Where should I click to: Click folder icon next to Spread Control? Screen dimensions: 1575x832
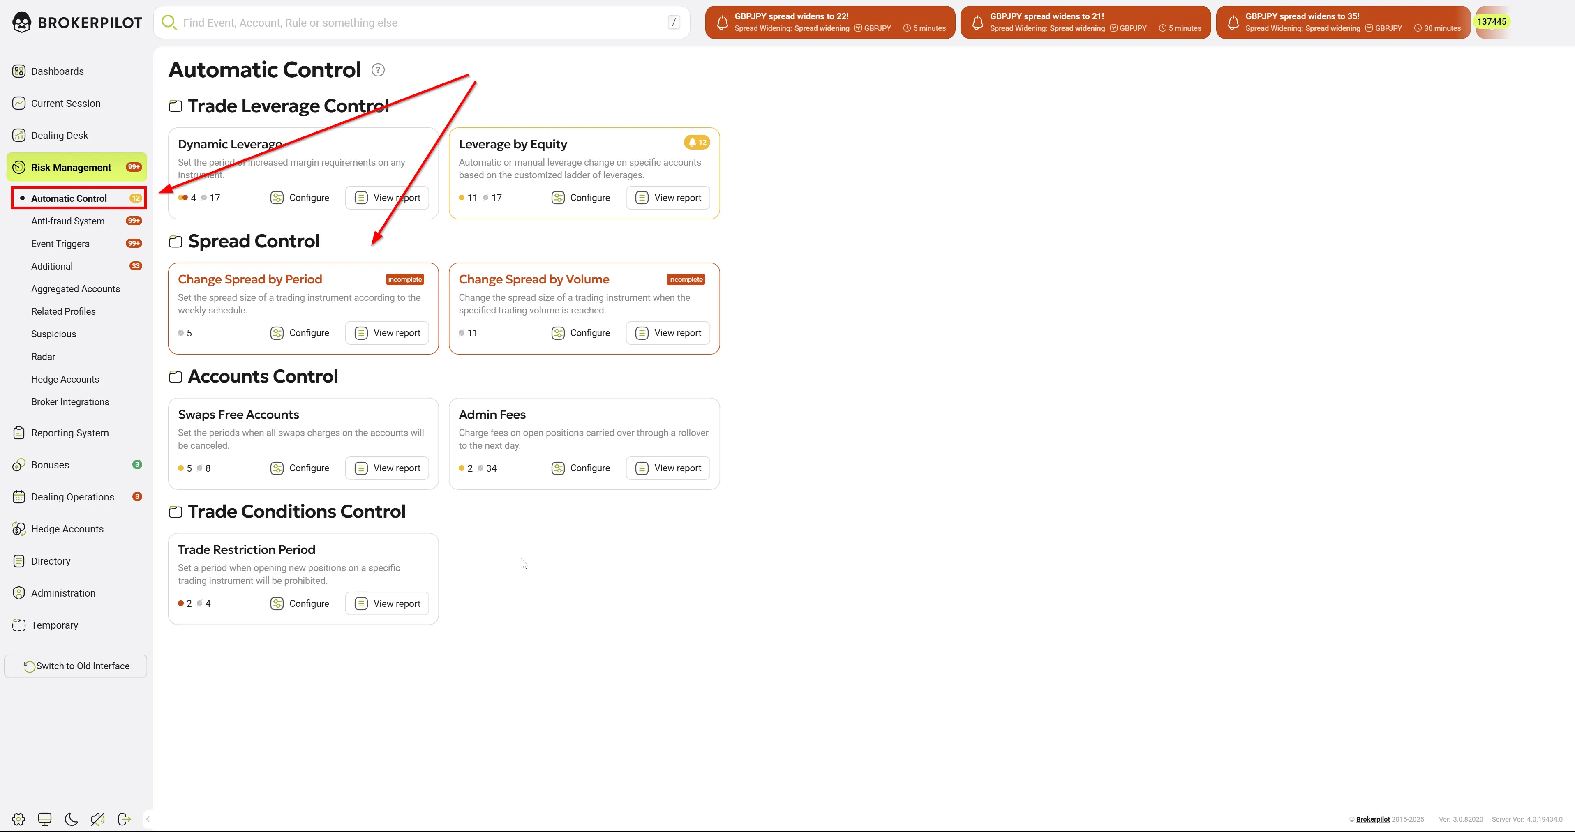coord(176,242)
